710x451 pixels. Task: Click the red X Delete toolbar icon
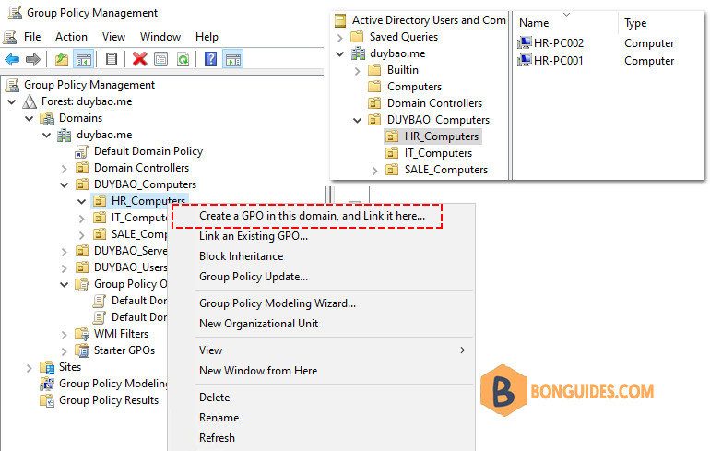139,59
